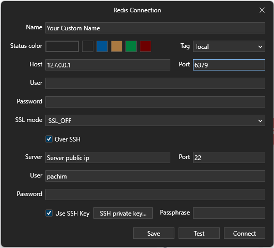Image resolution: width=274 pixels, height=248 pixels.
Task: Pick the blue status color swatch
Action: click(x=102, y=46)
